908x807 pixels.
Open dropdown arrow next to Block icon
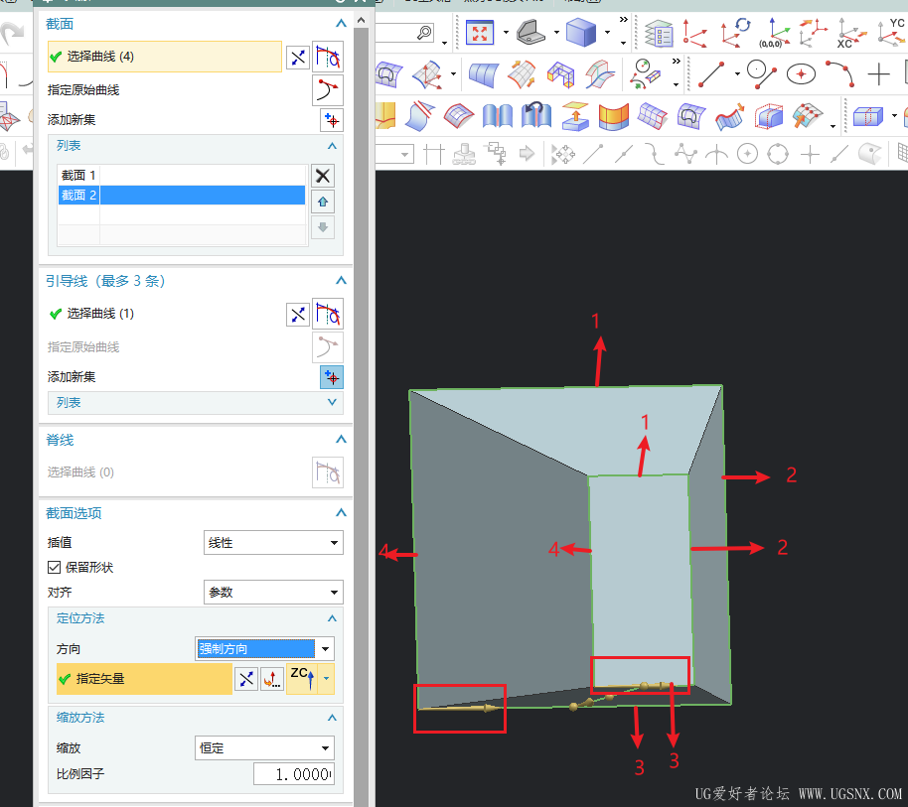[895, 116]
